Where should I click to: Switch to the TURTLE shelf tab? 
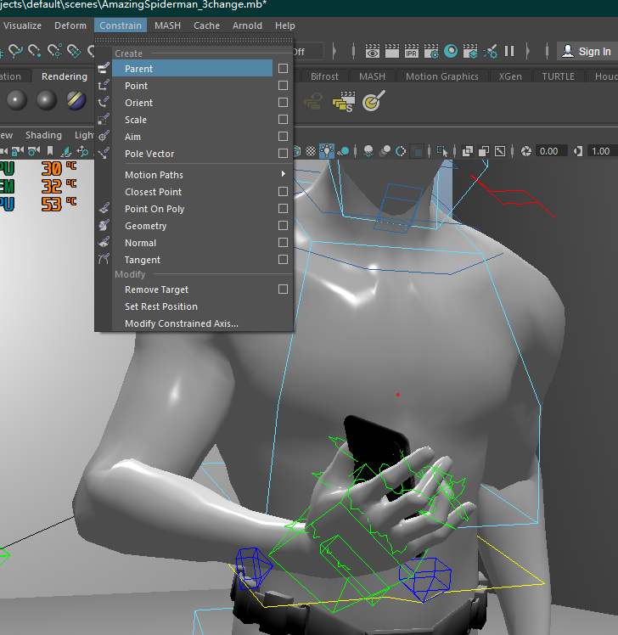pos(558,76)
